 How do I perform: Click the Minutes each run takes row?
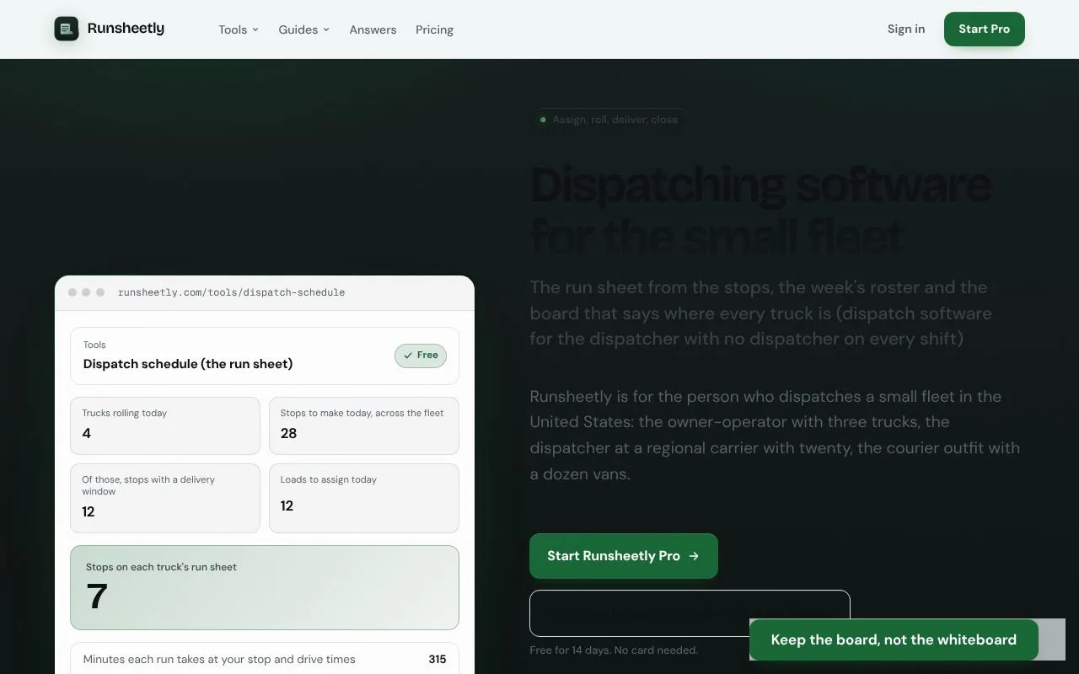click(x=265, y=660)
